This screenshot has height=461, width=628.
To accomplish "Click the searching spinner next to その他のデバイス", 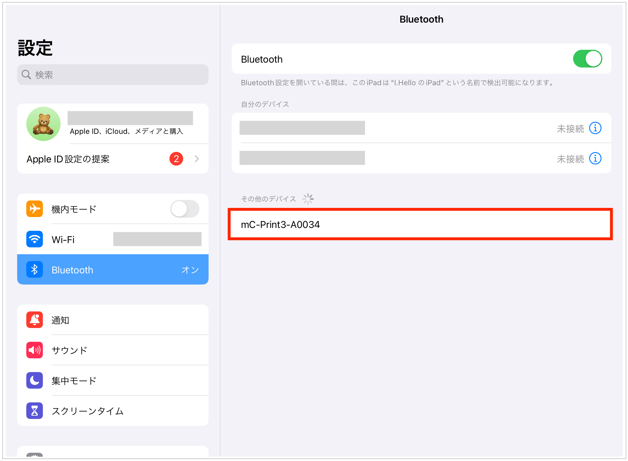I will pyautogui.click(x=308, y=199).
